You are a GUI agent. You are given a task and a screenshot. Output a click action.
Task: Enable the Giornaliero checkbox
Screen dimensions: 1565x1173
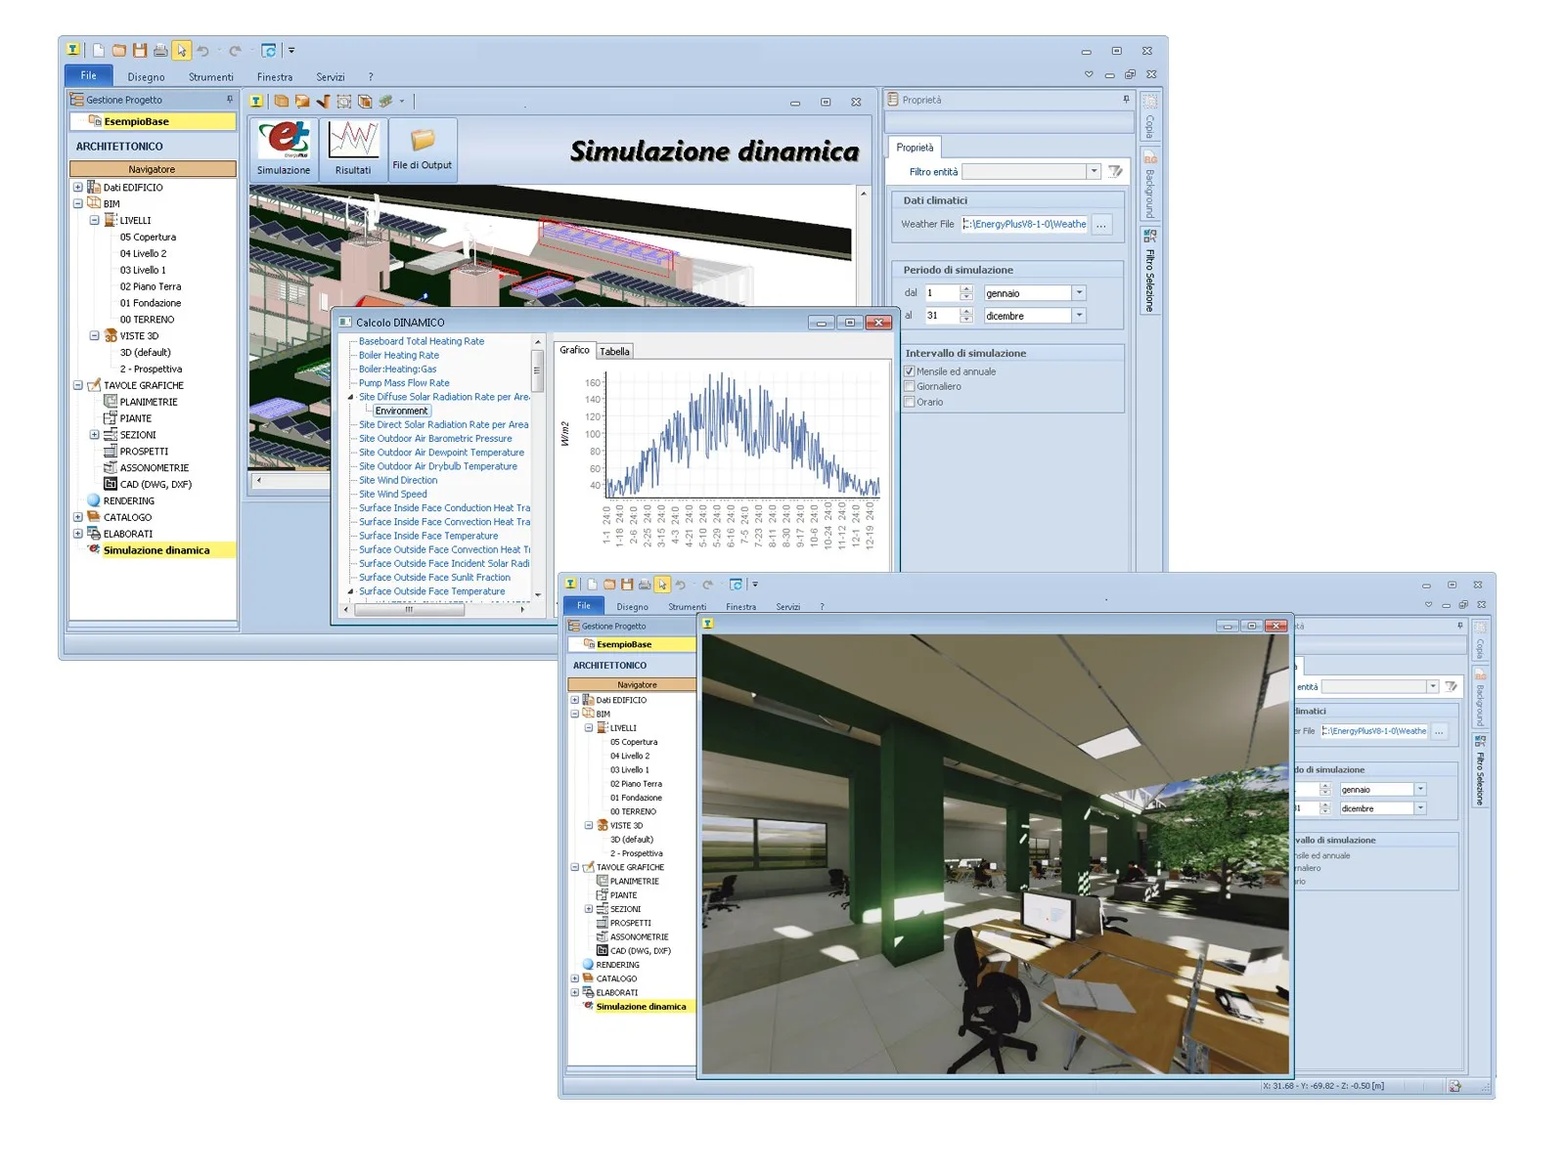point(910,386)
